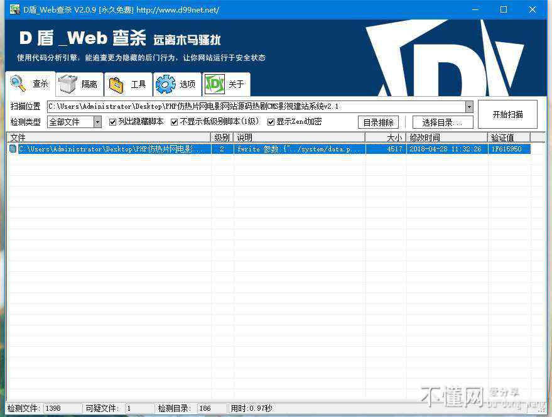Viewport: 552px width, 417px height.
Task: Open the 选项 tab label
Action: coord(187,84)
